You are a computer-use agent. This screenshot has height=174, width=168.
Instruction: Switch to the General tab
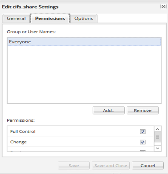click(x=16, y=18)
